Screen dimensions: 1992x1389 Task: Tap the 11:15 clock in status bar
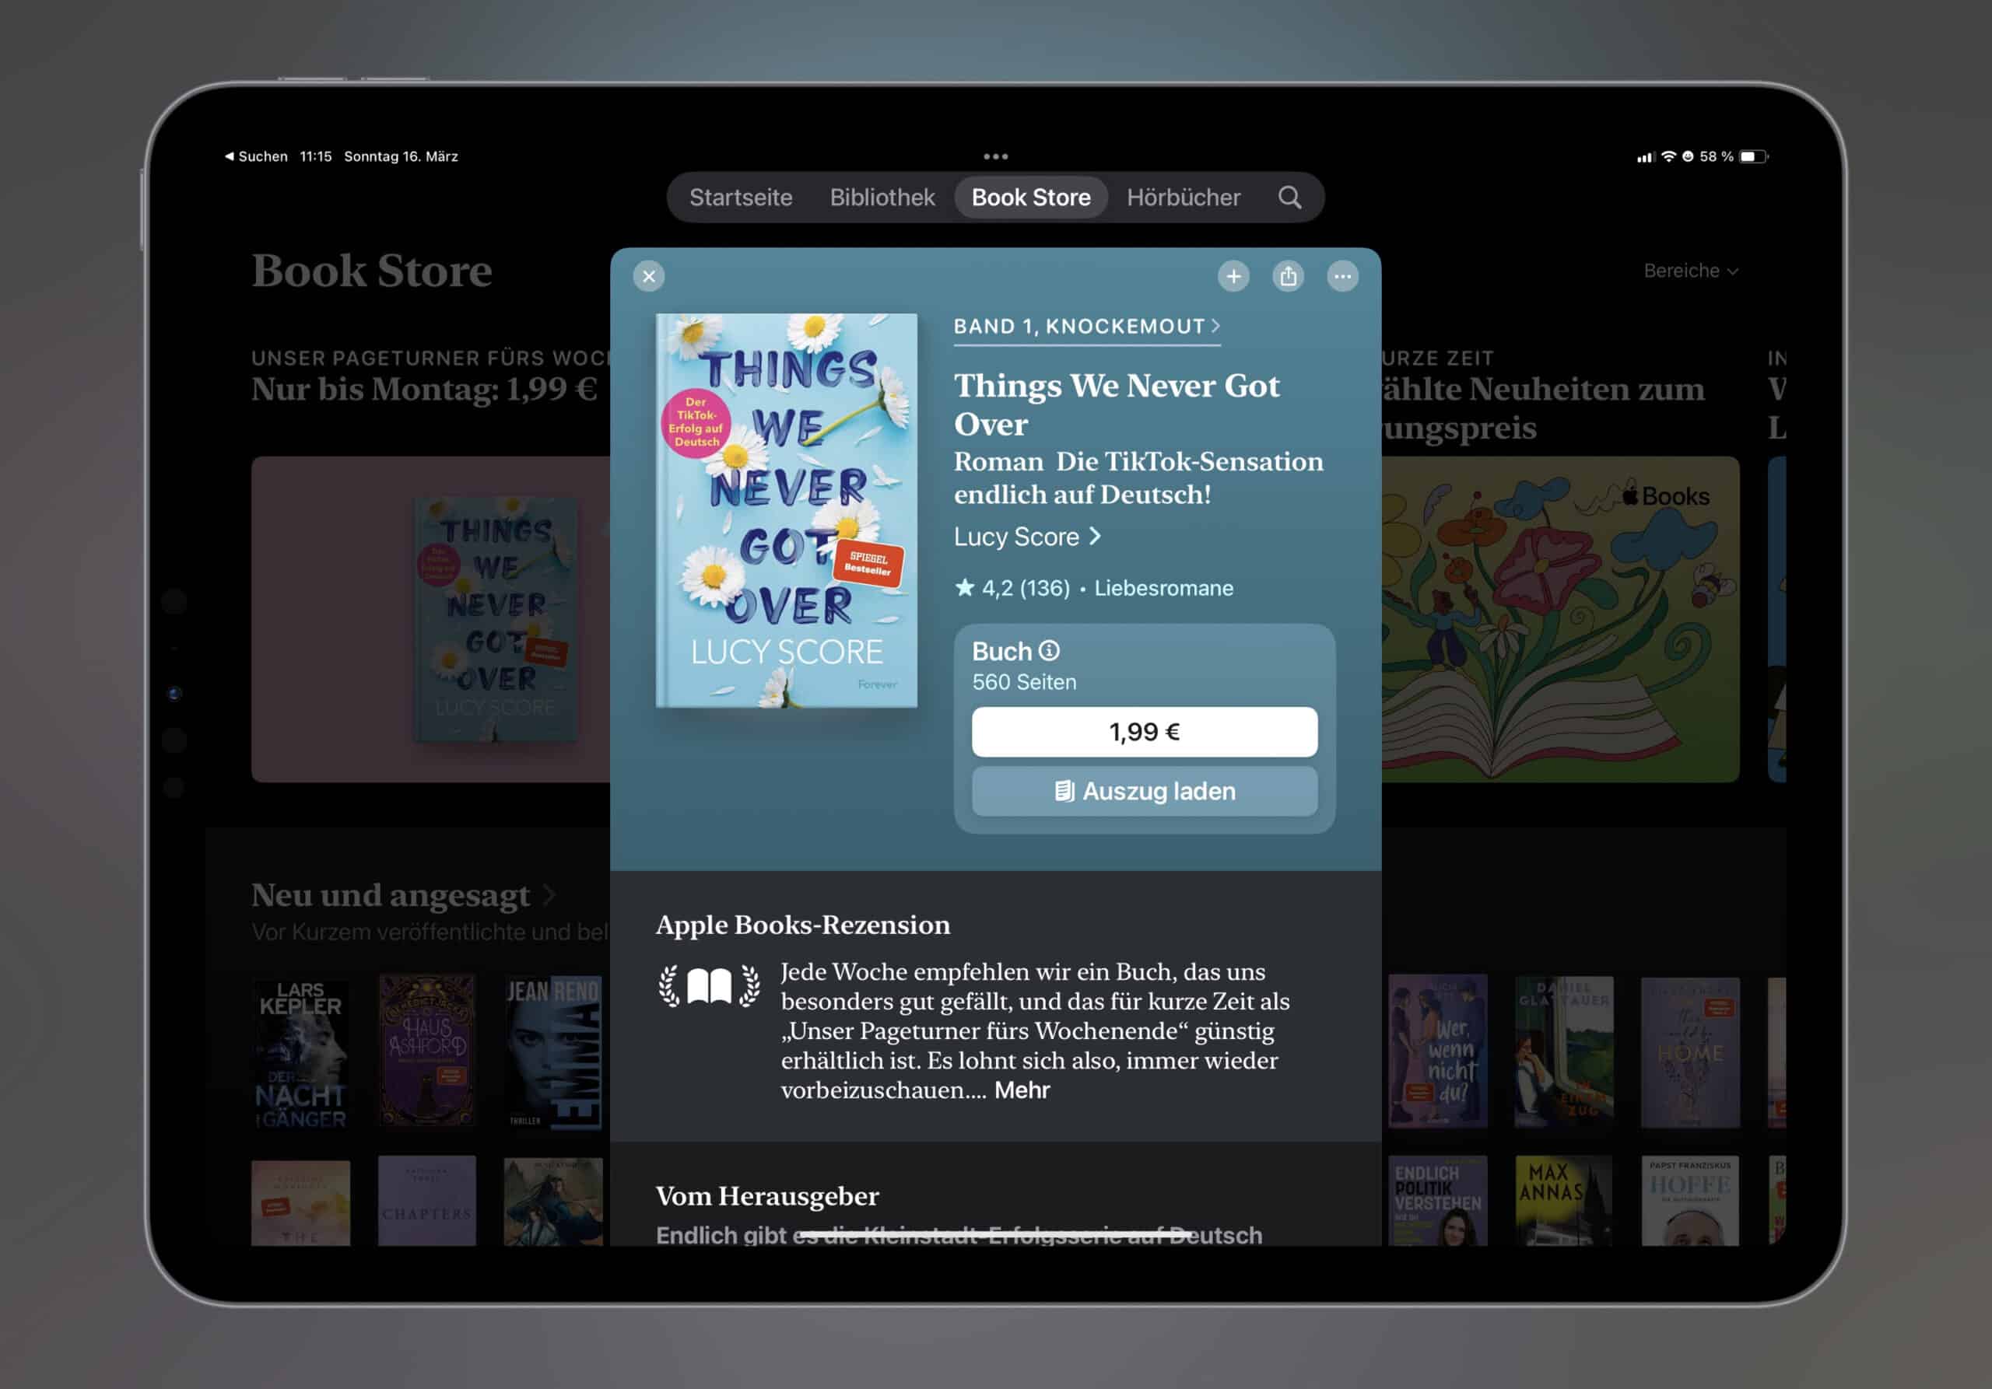pos(316,157)
